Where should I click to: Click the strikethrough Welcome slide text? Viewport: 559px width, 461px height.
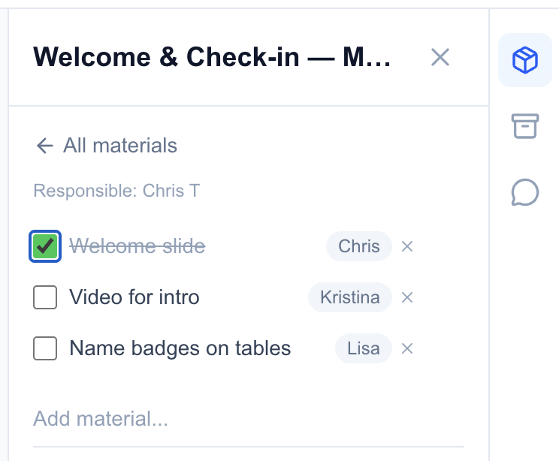(137, 246)
